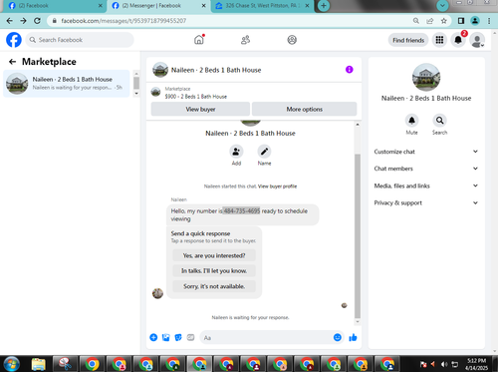The image size is (498, 372).
Task: Open the account profile avatar menu
Action: coord(477,40)
